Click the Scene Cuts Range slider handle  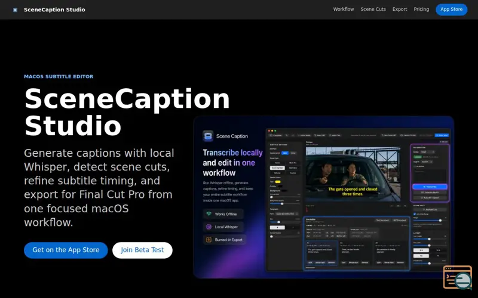click(x=440, y=221)
